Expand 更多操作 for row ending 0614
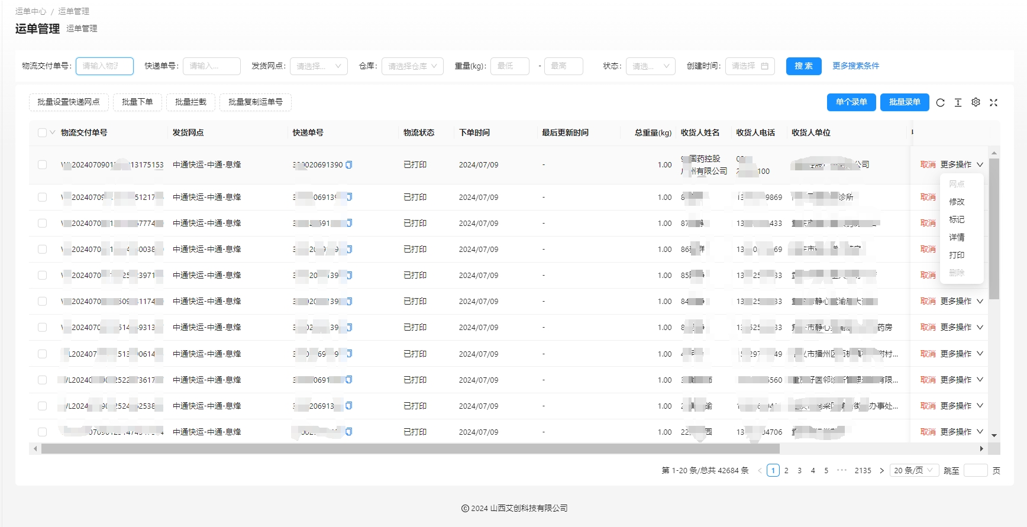Screen dimensions: 1027x527 [961, 354]
